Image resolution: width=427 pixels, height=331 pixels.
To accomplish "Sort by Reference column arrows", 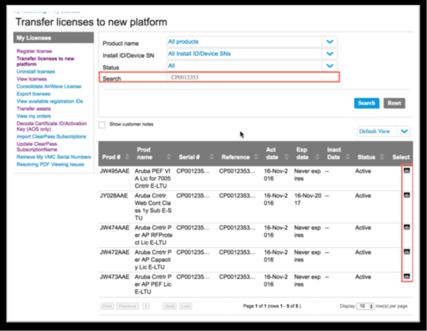I will pyautogui.click(x=256, y=157).
